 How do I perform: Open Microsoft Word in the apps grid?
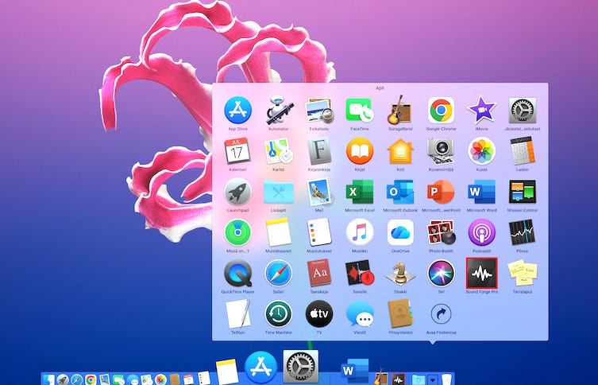pos(482,192)
